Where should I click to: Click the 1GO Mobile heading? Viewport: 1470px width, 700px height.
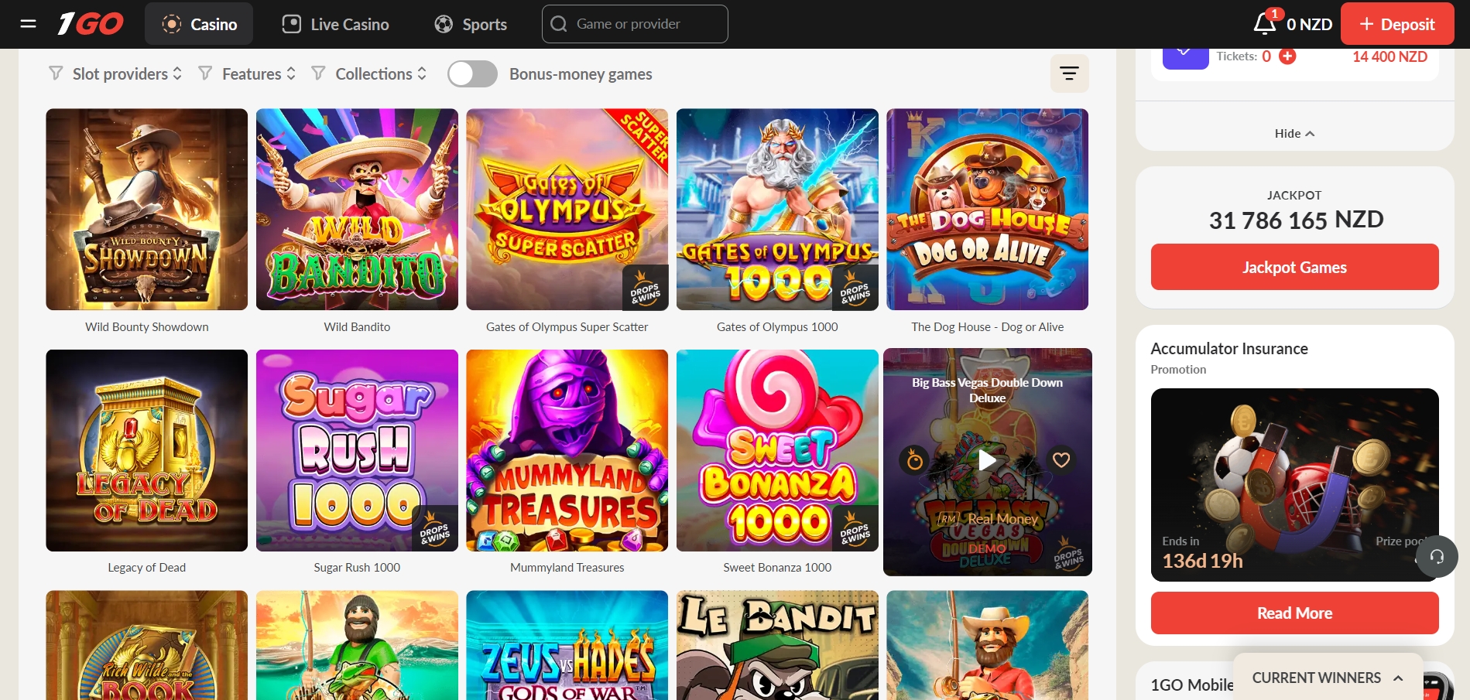tap(1192, 685)
